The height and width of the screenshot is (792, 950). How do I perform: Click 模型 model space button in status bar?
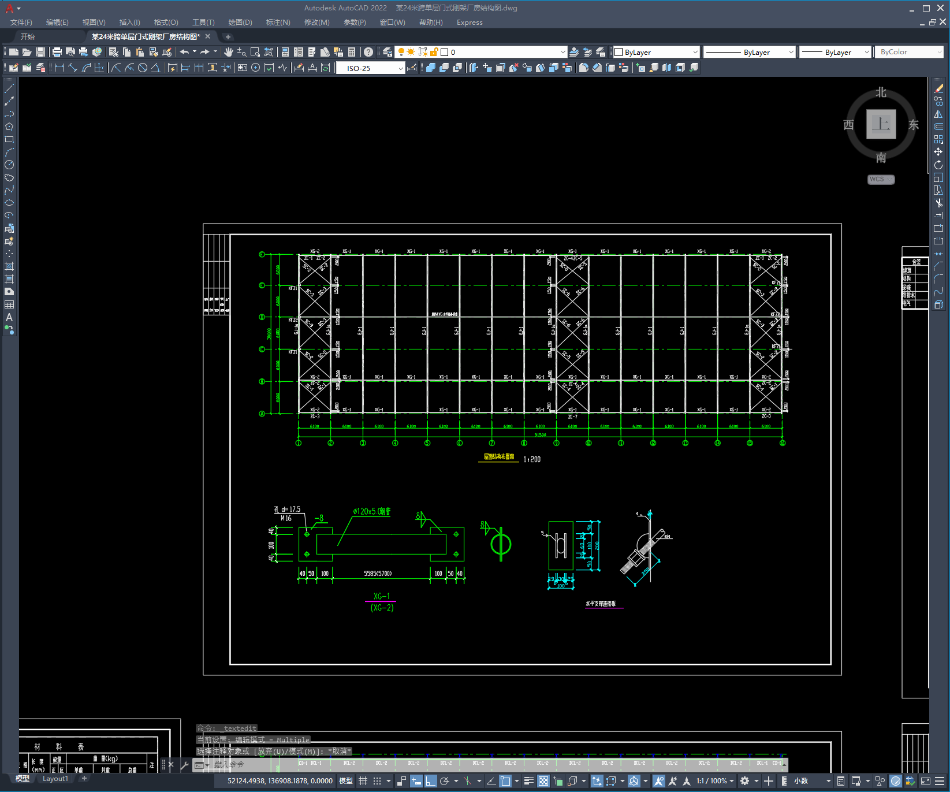point(346,781)
